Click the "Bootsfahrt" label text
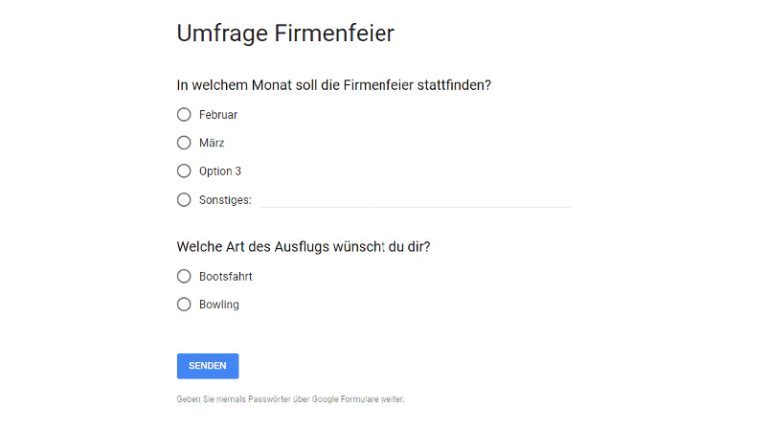The height and width of the screenshot is (431, 767). (225, 276)
